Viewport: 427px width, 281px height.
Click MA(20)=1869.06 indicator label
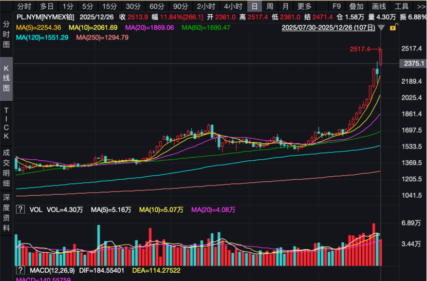[150, 28]
